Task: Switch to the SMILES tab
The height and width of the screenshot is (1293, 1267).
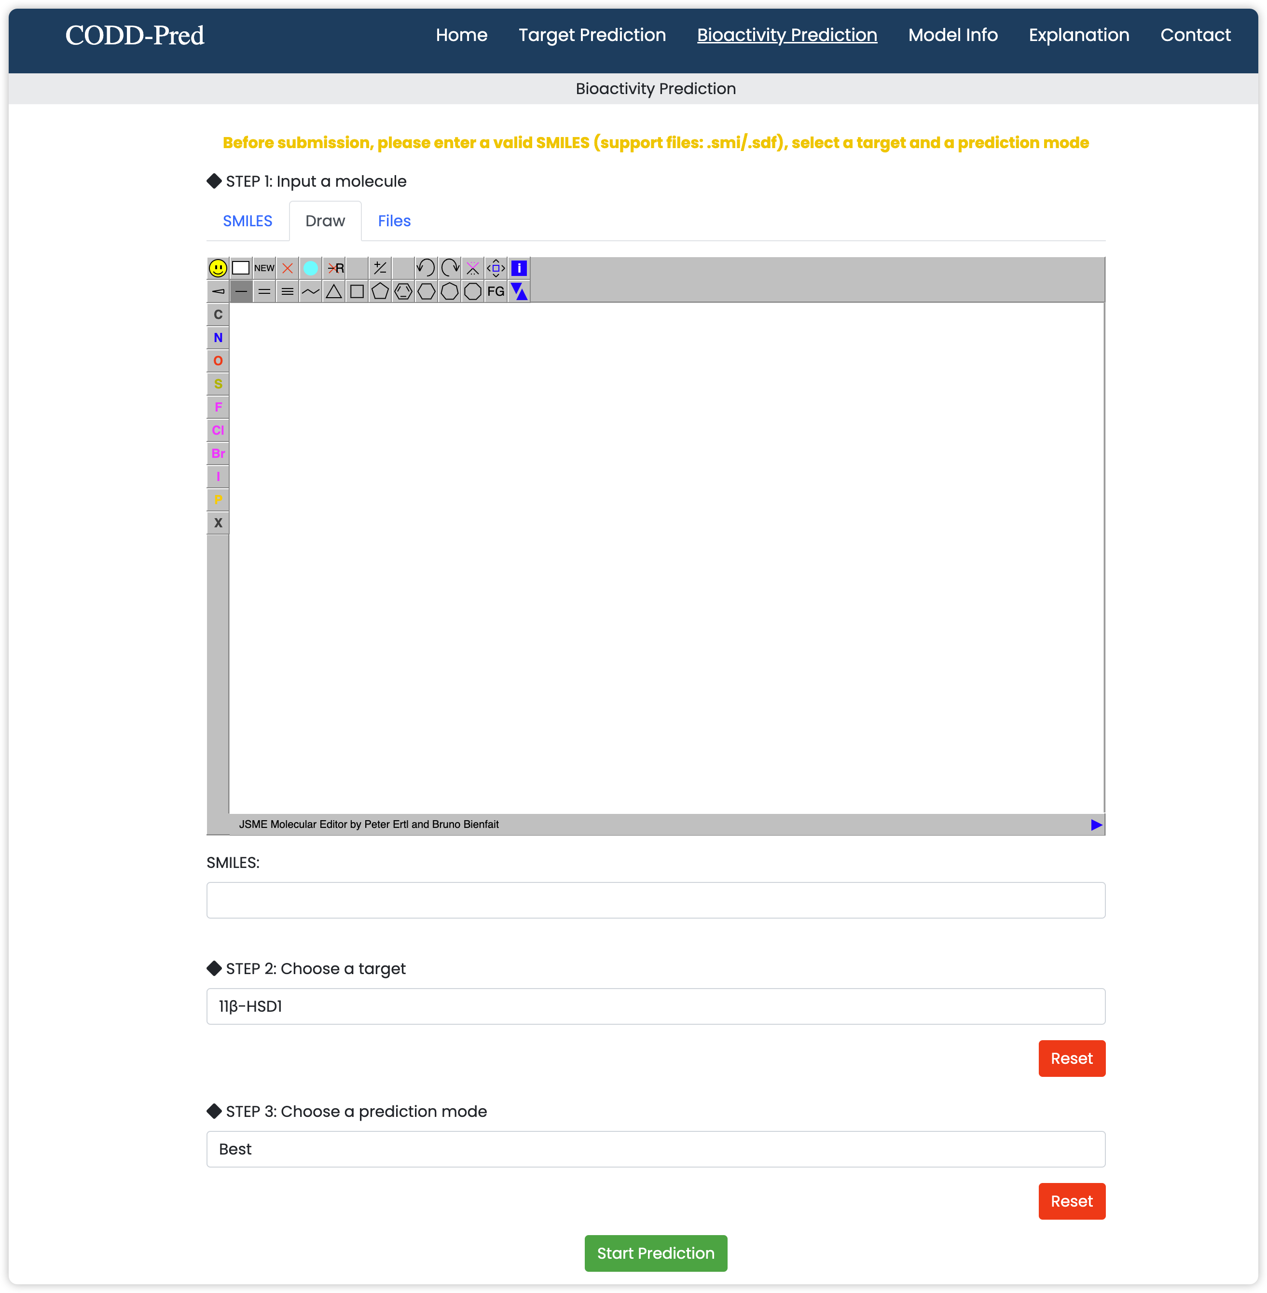Action: 248,221
